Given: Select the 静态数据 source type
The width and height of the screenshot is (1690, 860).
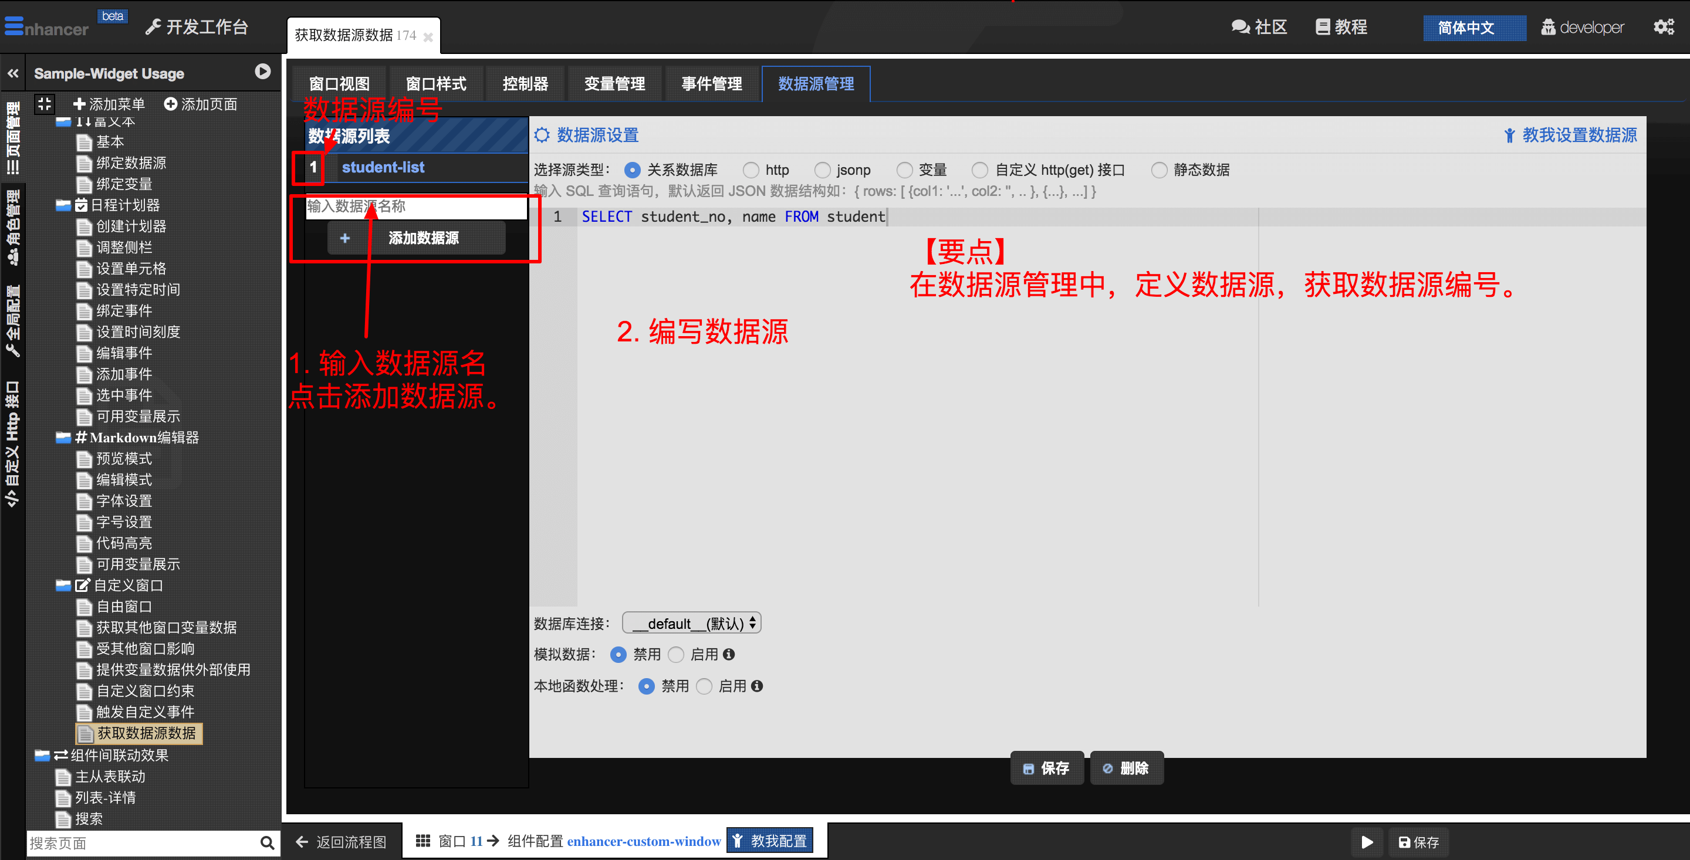Looking at the screenshot, I should click(1160, 170).
